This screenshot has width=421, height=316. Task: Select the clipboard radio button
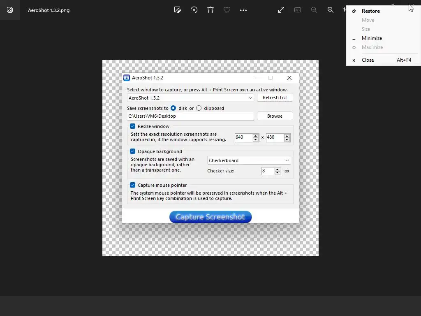click(x=199, y=108)
